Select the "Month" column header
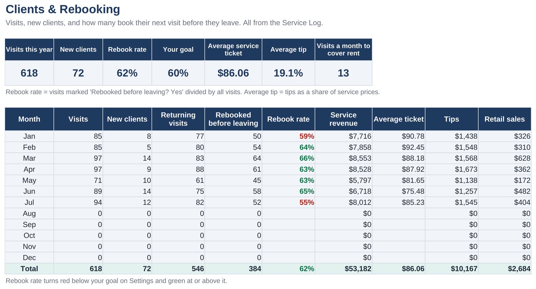 point(29,119)
